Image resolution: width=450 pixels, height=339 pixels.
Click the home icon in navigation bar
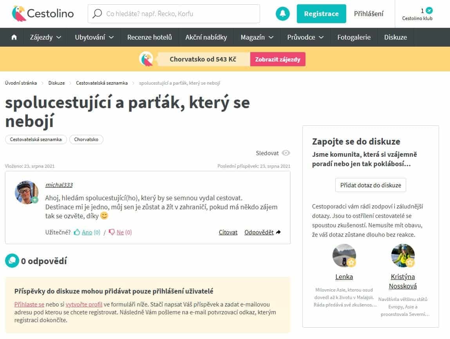14,37
